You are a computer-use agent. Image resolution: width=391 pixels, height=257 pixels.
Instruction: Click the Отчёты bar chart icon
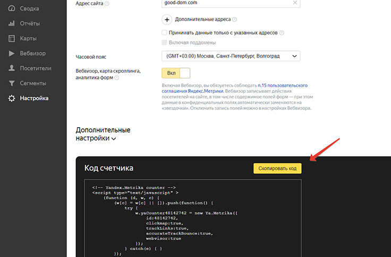11,23
